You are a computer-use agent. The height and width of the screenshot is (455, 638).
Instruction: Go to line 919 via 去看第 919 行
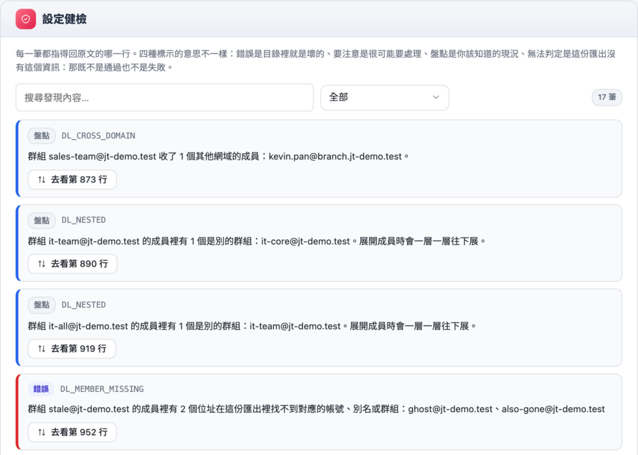pos(72,349)
